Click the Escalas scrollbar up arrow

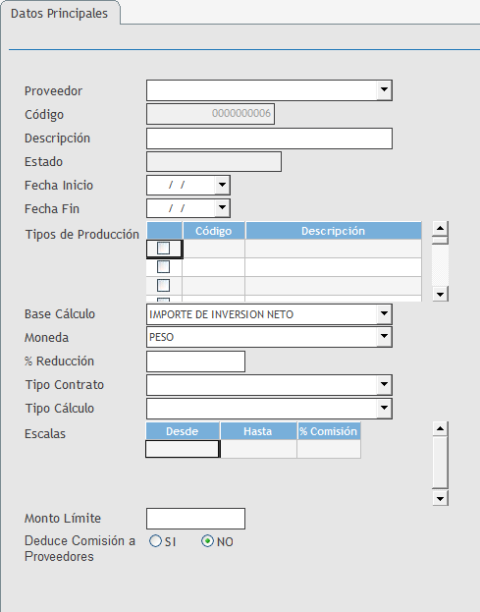click(440, 429)
